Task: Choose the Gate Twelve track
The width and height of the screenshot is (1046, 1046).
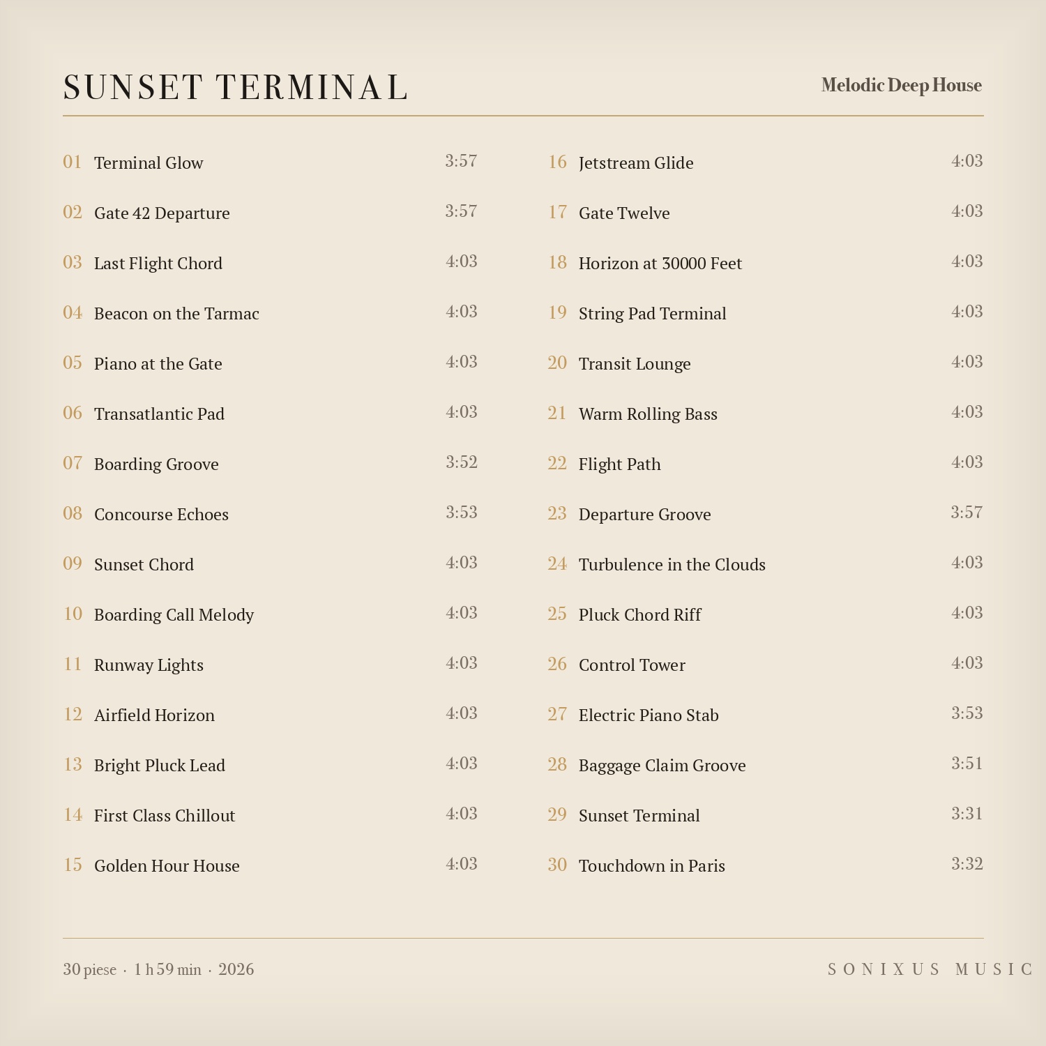Action: (624, 213)
